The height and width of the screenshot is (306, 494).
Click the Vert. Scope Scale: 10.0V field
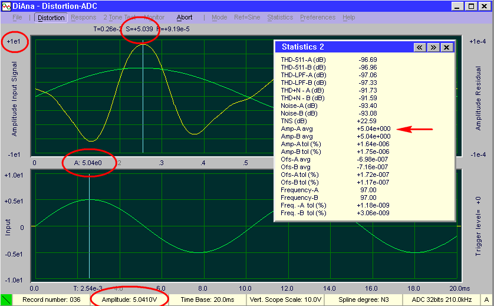click(285, 300)
